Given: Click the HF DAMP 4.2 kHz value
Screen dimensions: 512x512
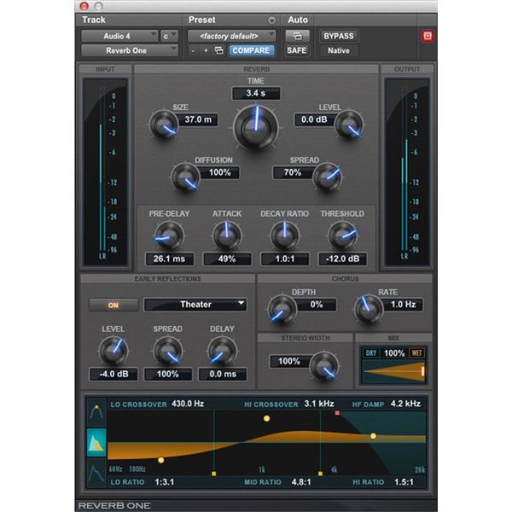Looking at the screenshot, I should (405, 404).
